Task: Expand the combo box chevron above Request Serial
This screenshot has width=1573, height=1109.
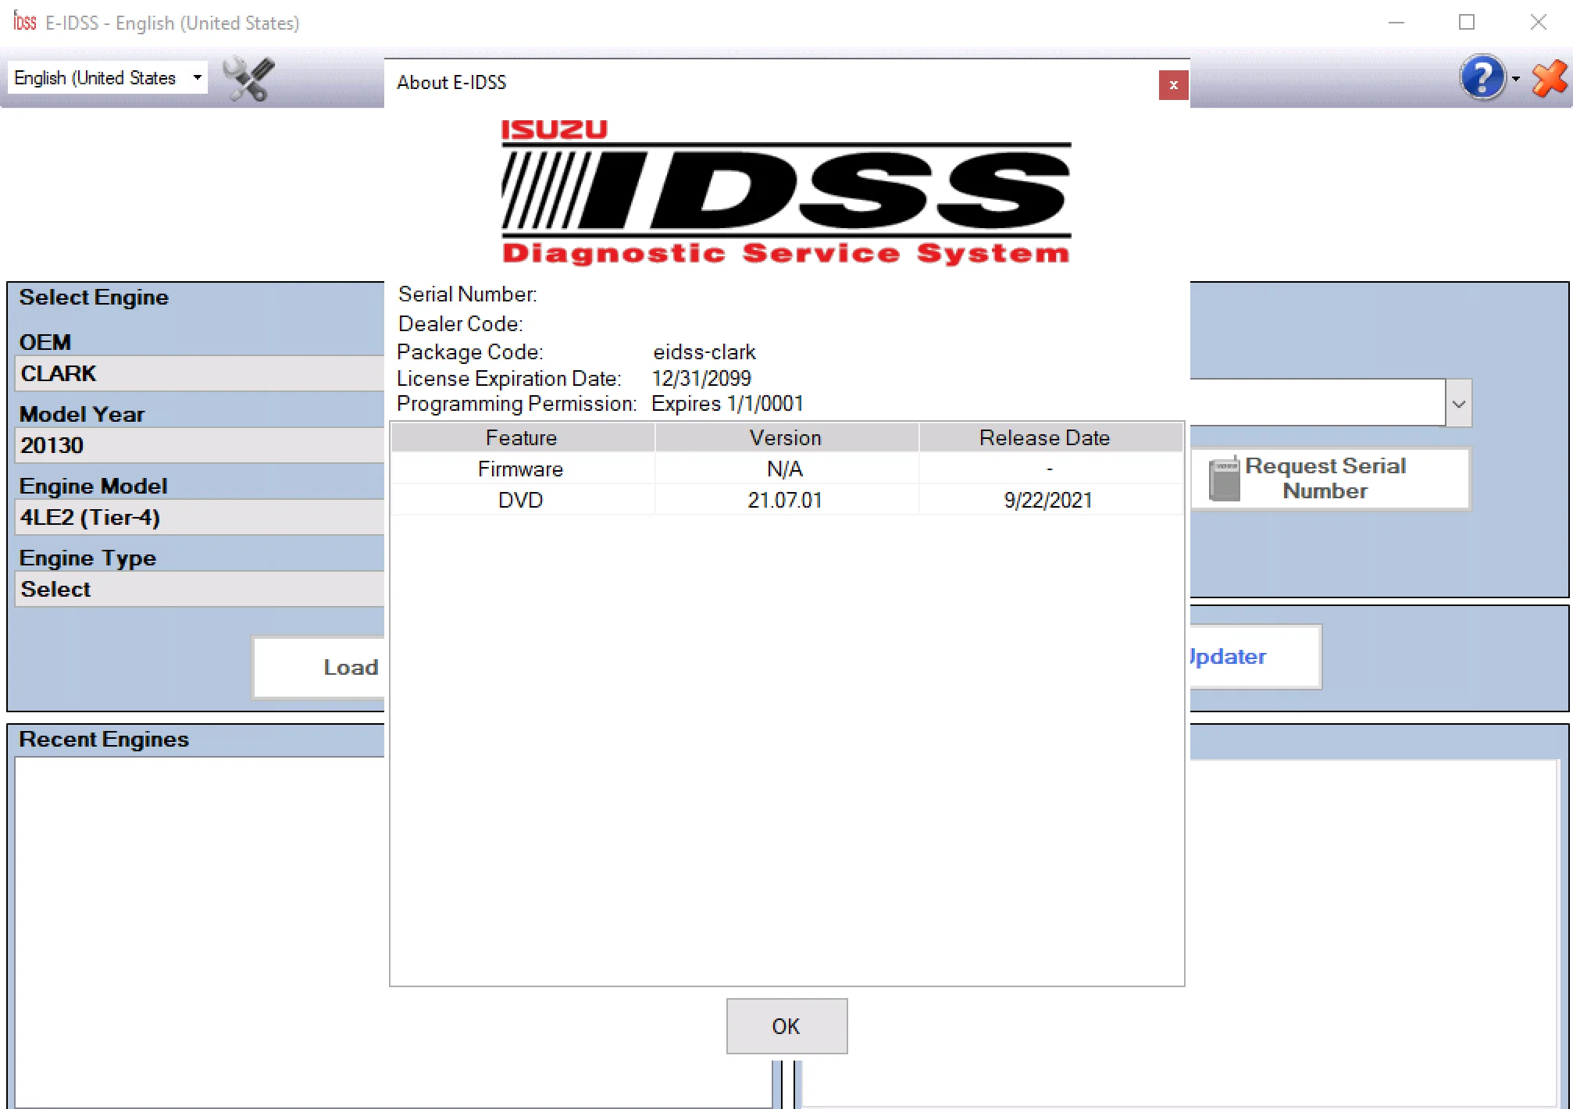Action: pyautogui.click(x=1458, y=404)
